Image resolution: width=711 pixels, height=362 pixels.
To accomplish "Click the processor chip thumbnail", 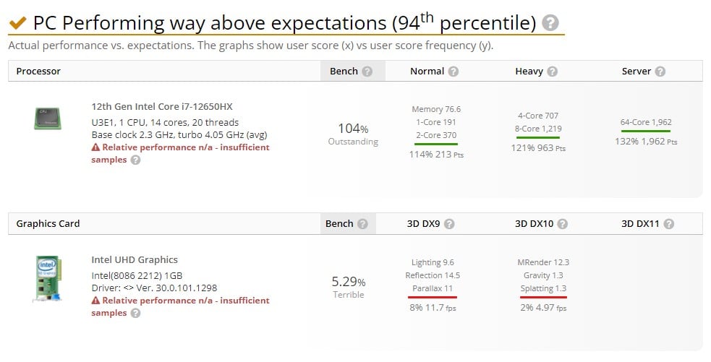I will point(48,118).
